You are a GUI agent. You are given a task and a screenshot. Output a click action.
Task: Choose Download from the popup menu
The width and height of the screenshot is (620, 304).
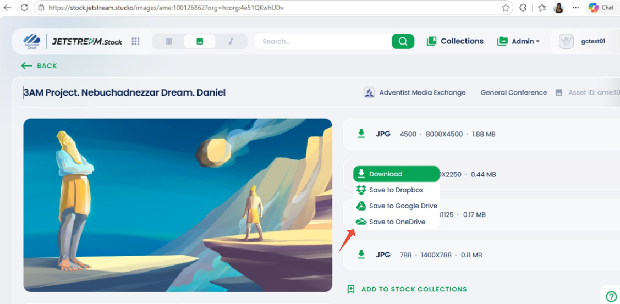coord(396,174)
